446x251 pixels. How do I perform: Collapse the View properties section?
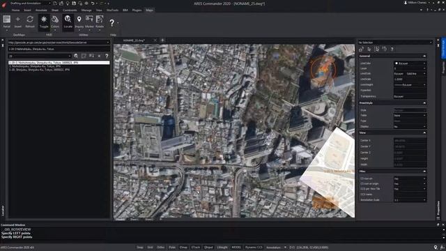click(x=424, y=133)
